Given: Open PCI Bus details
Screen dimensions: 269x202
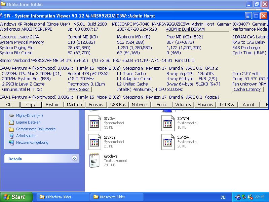Looking at the screenshot, I should (x=227, y=105).
